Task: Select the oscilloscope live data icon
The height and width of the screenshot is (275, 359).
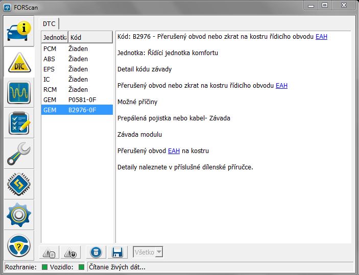Action: (19, 93)
